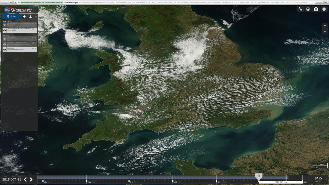Show the hidden Aqua / MODIS base layer
The width and height of the screenshot is (329, 185).
pyautogui.click(x=4, y=25)
